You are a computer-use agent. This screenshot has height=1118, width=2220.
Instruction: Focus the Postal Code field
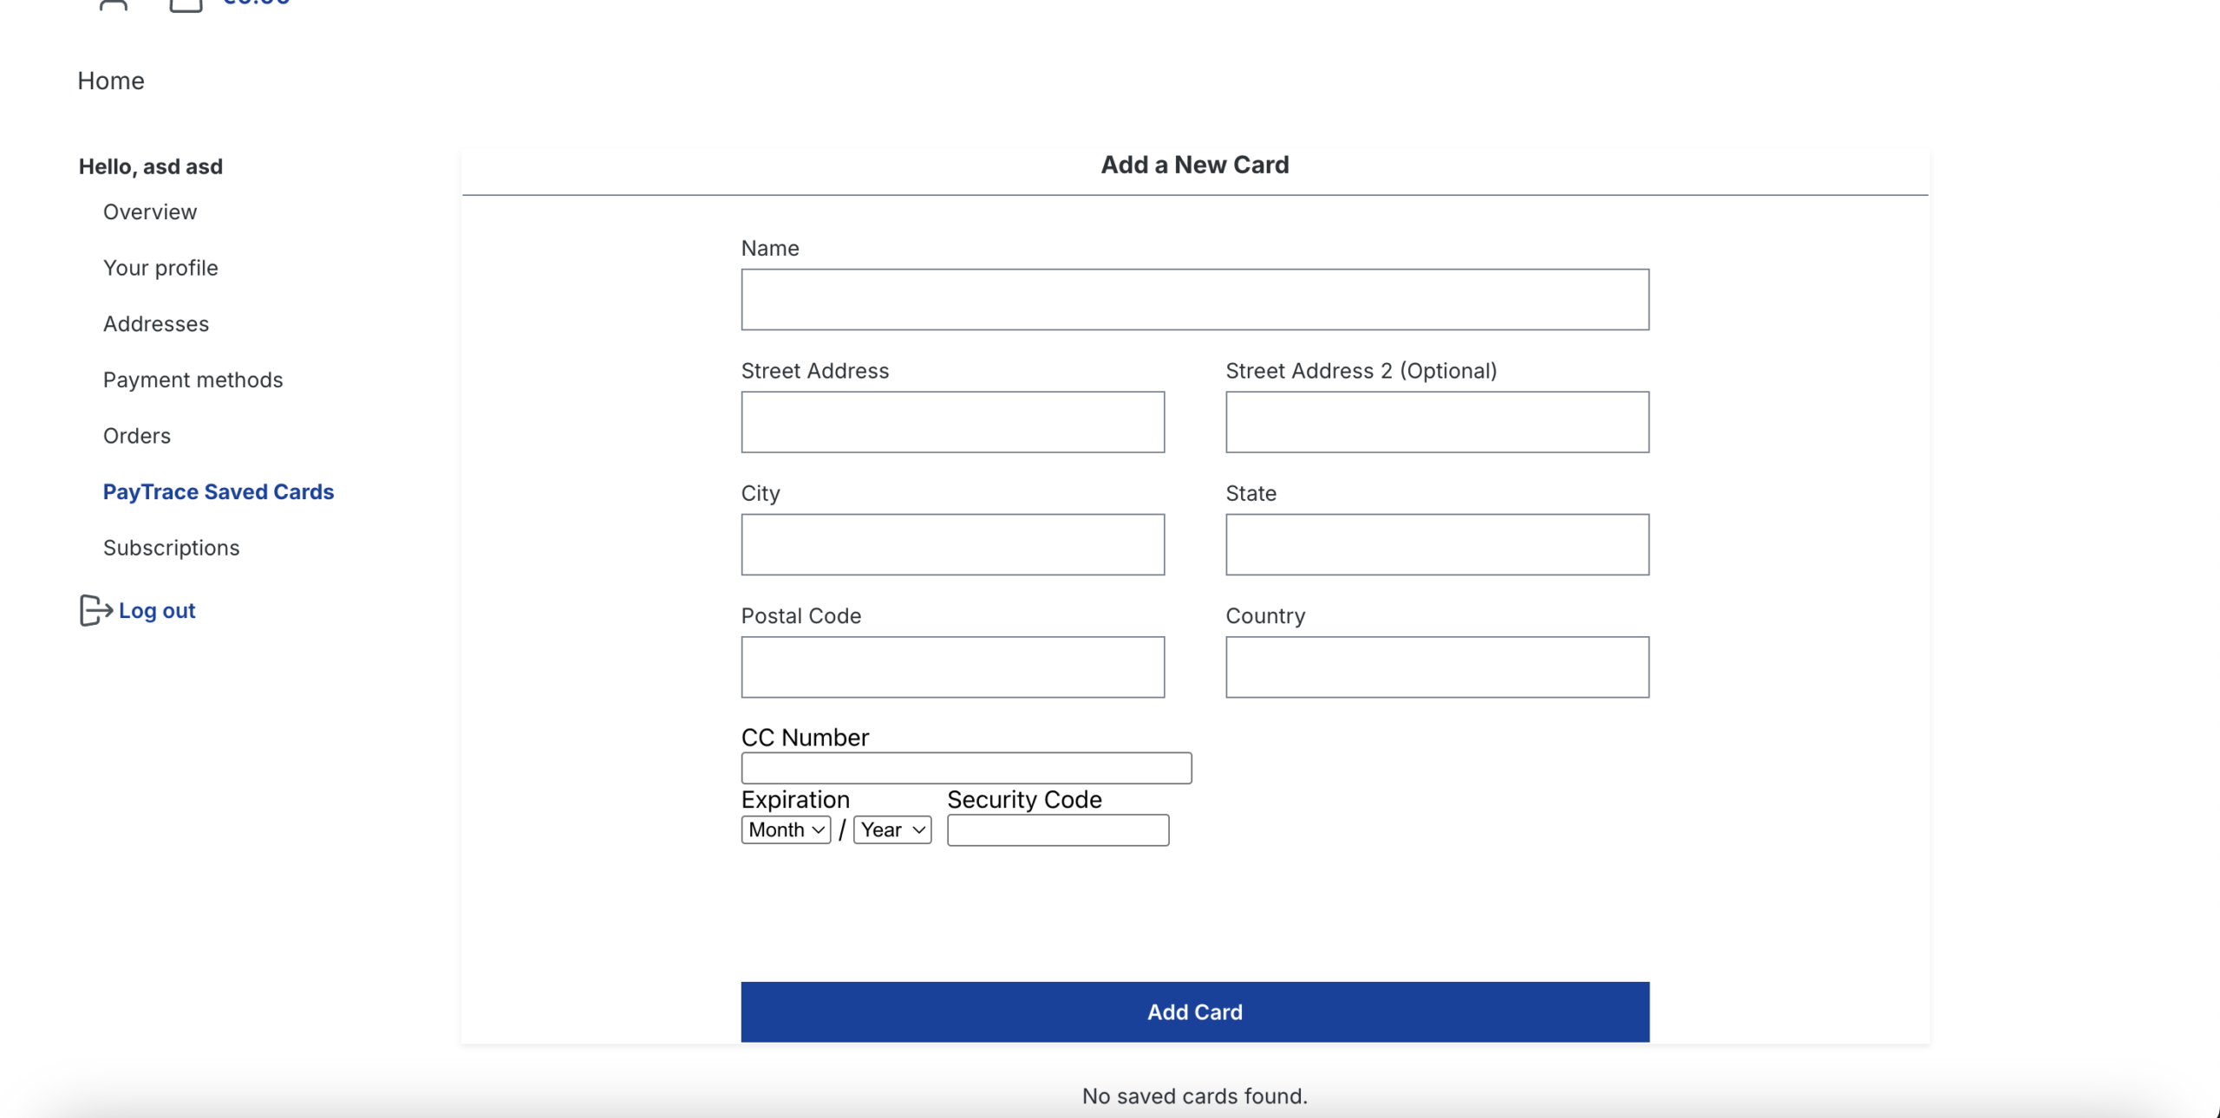(952, 666)
